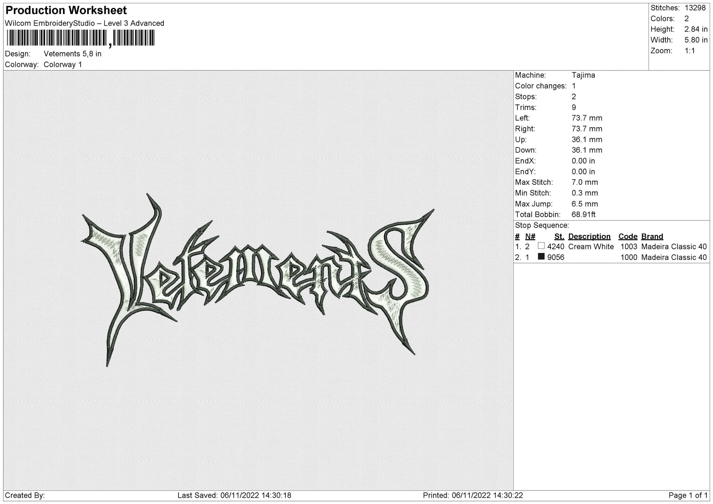The height and width of the screenshot is (504, 713).
Task: Click the barcode image in the header
Action: [81, 38]
